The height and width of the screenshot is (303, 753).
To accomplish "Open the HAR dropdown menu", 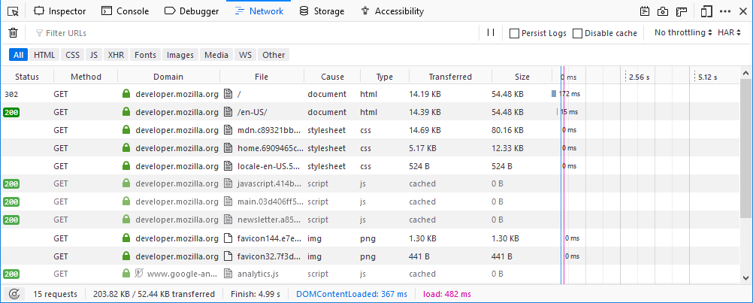I will coord(730,33).
